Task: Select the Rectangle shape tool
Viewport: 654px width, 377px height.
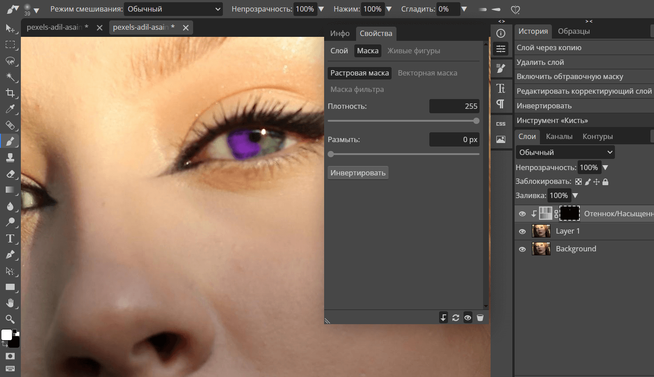Action: (10, 287)
